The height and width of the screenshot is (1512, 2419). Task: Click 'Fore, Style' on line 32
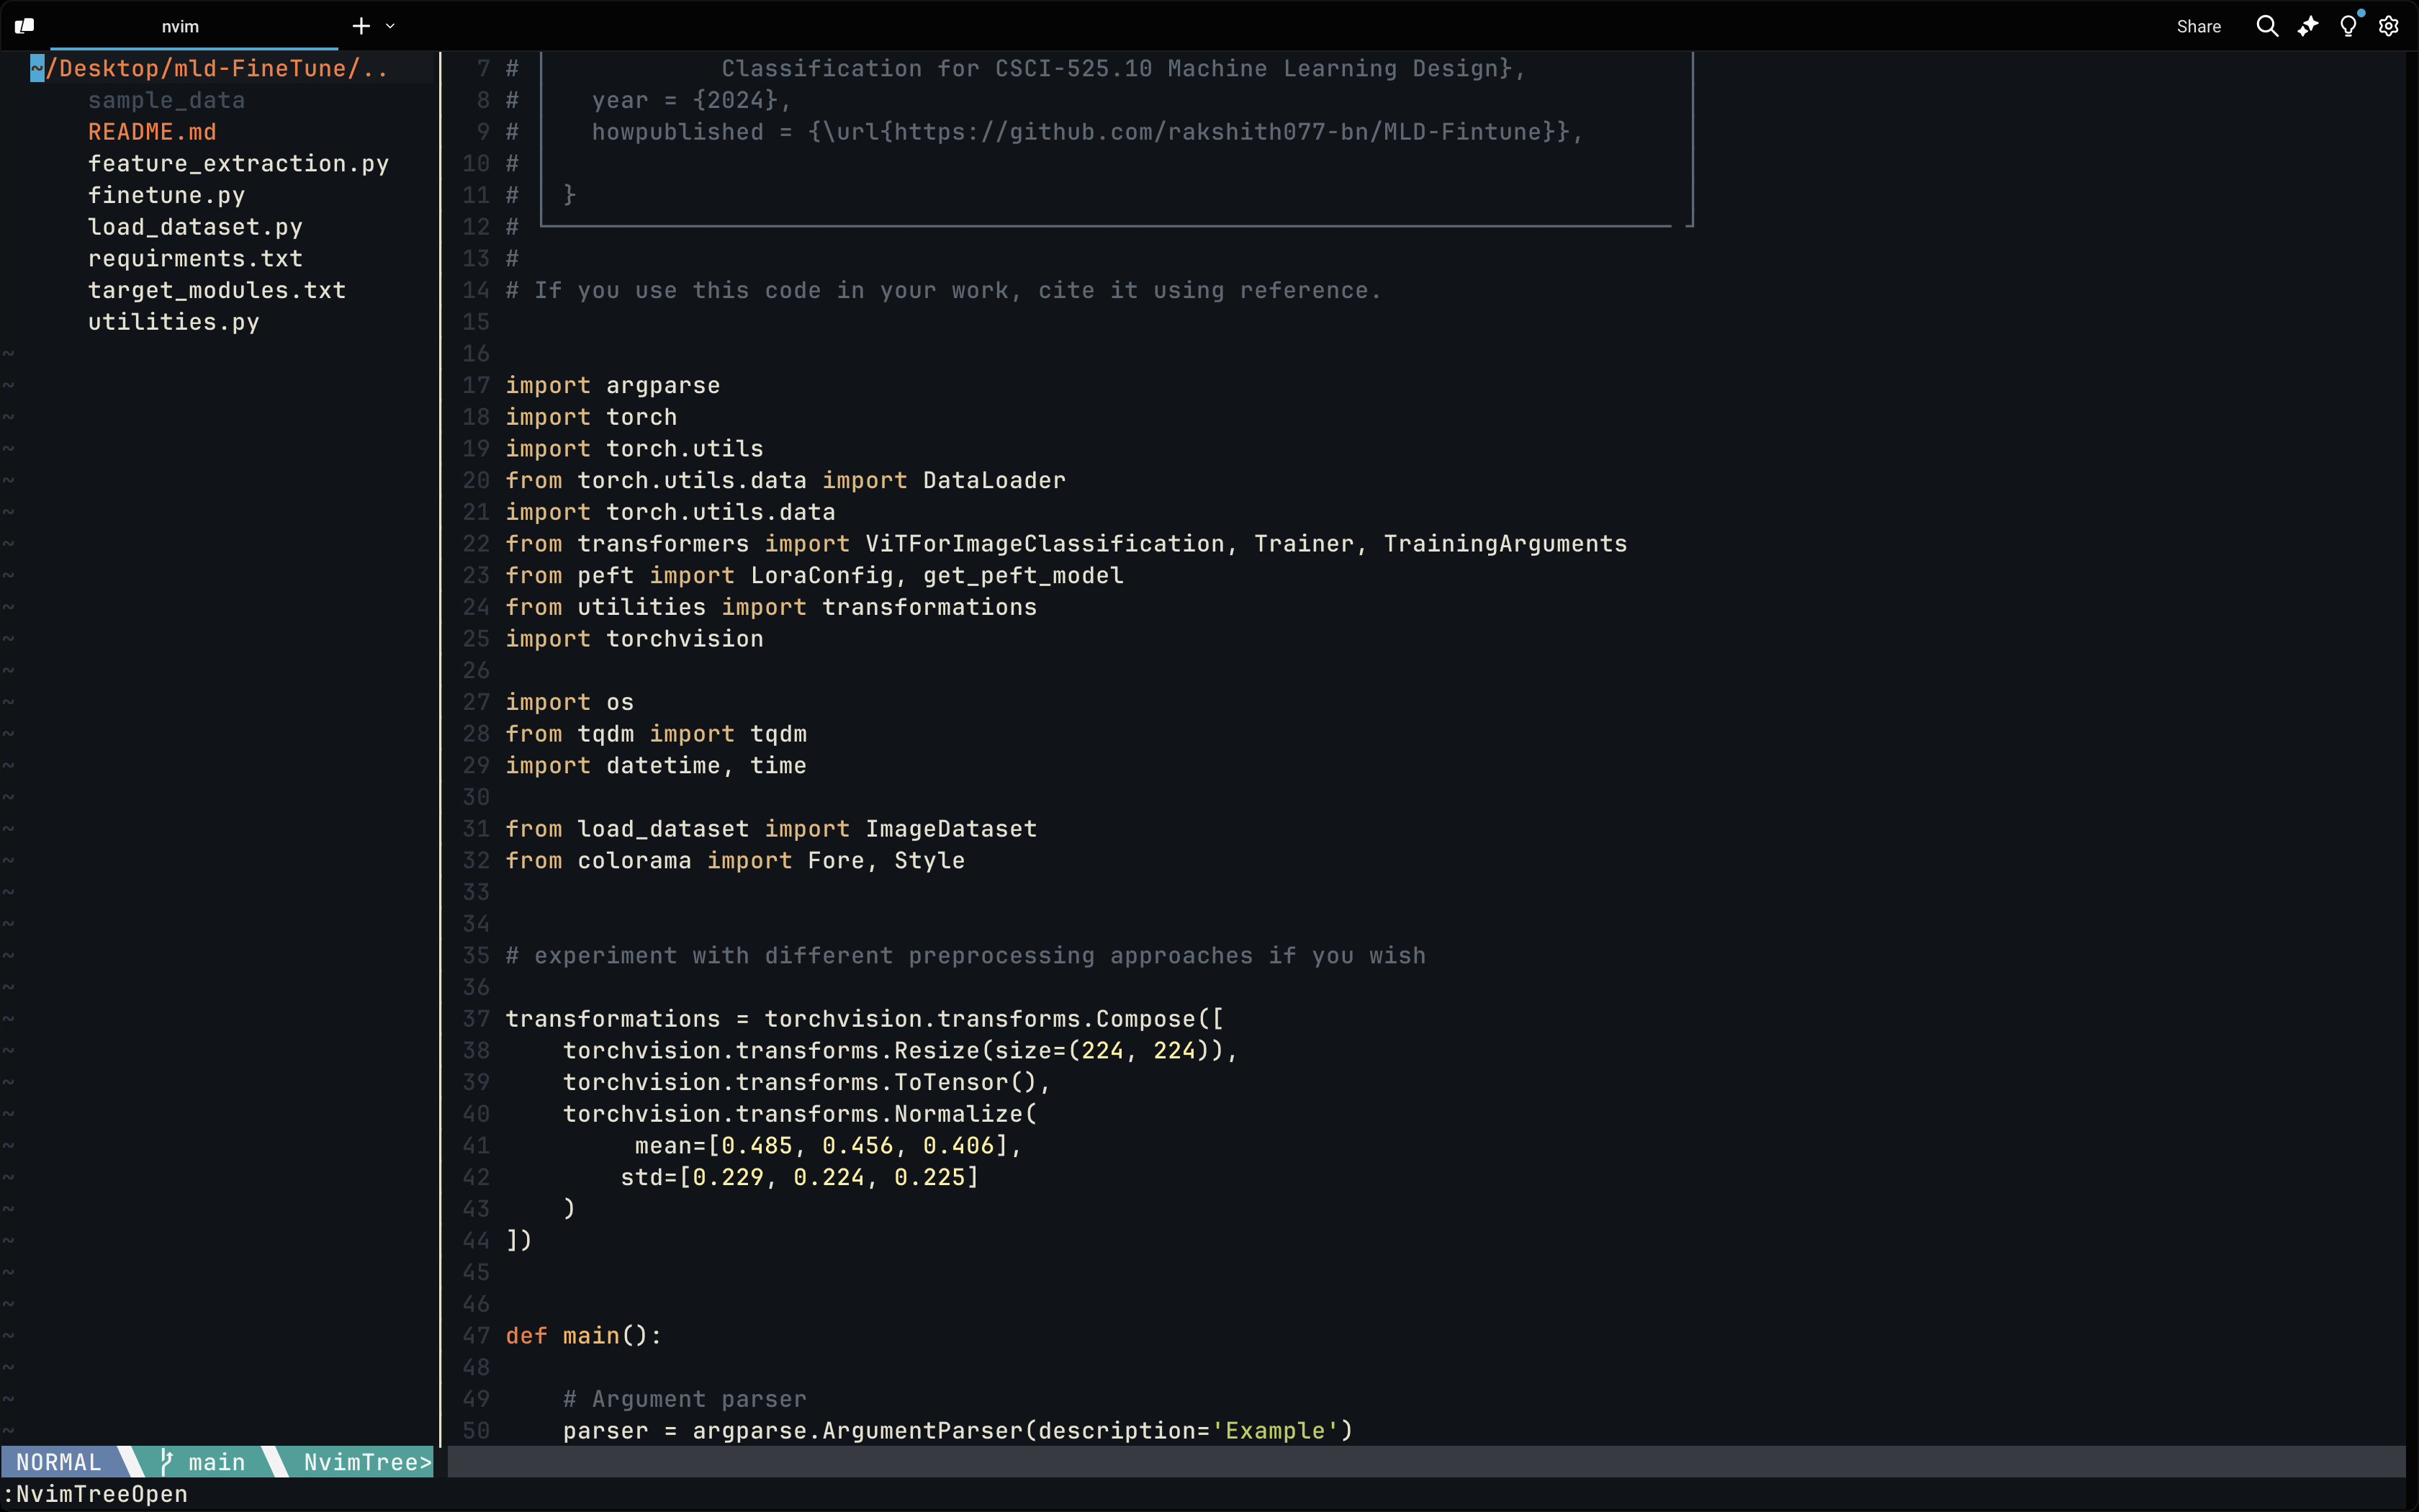click(x=887, y=861)
